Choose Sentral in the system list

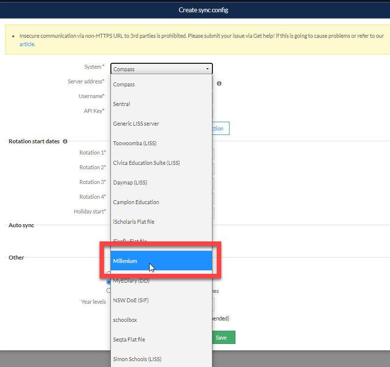pos(161,104)
